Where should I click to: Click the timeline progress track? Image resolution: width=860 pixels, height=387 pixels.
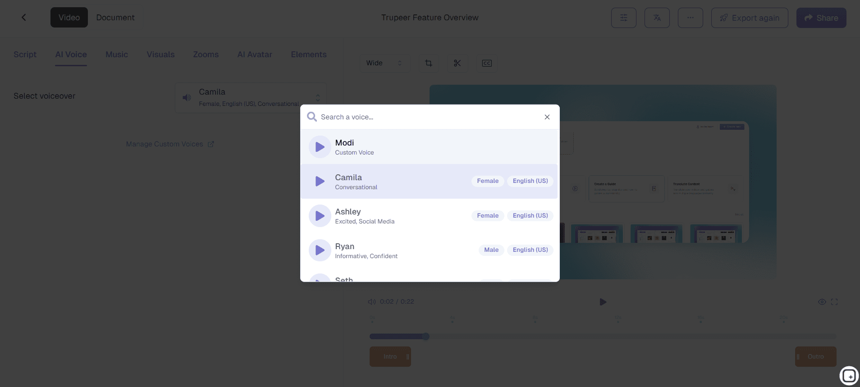(x=603, y=337)
